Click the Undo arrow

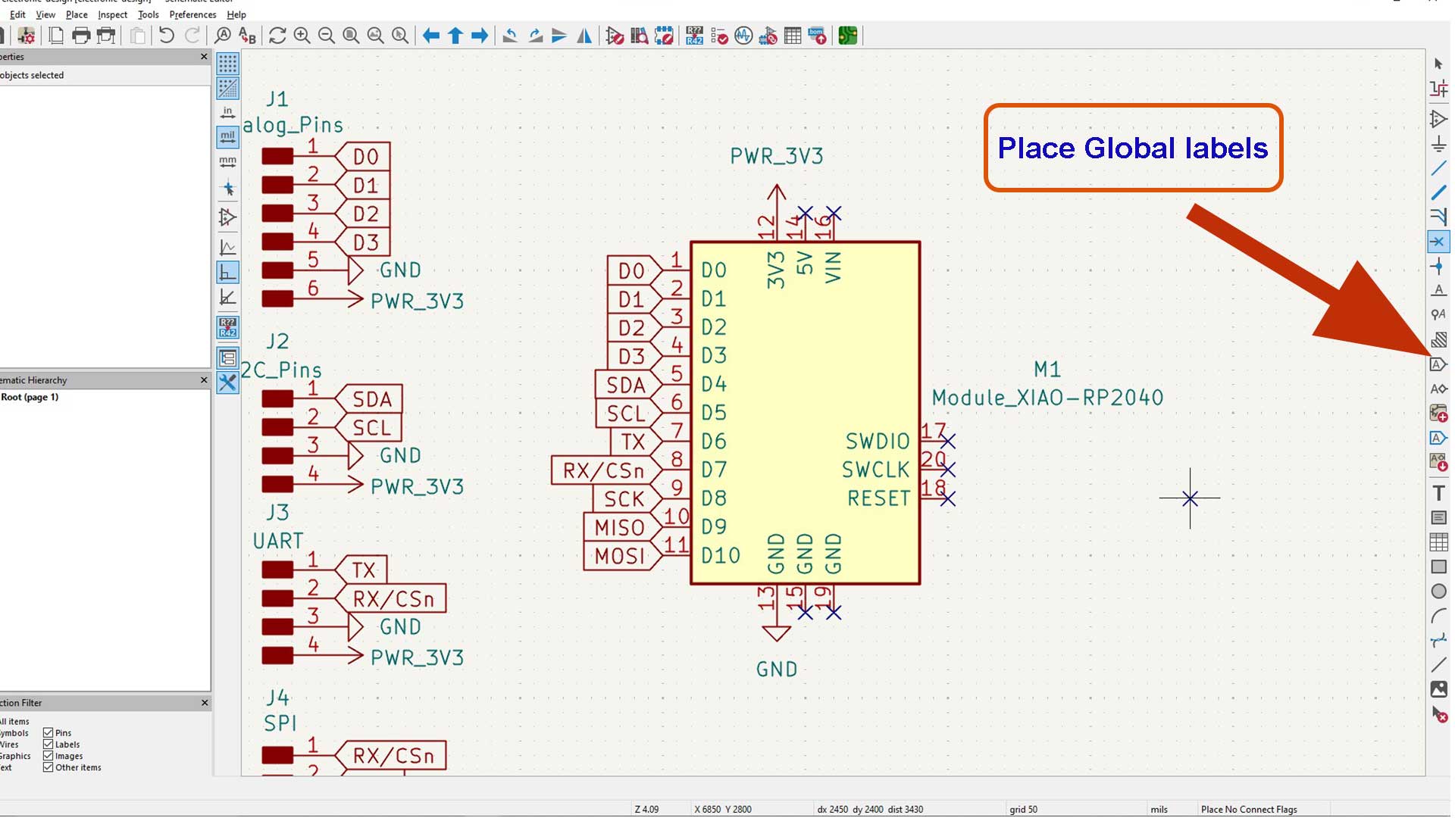point(166,36)
